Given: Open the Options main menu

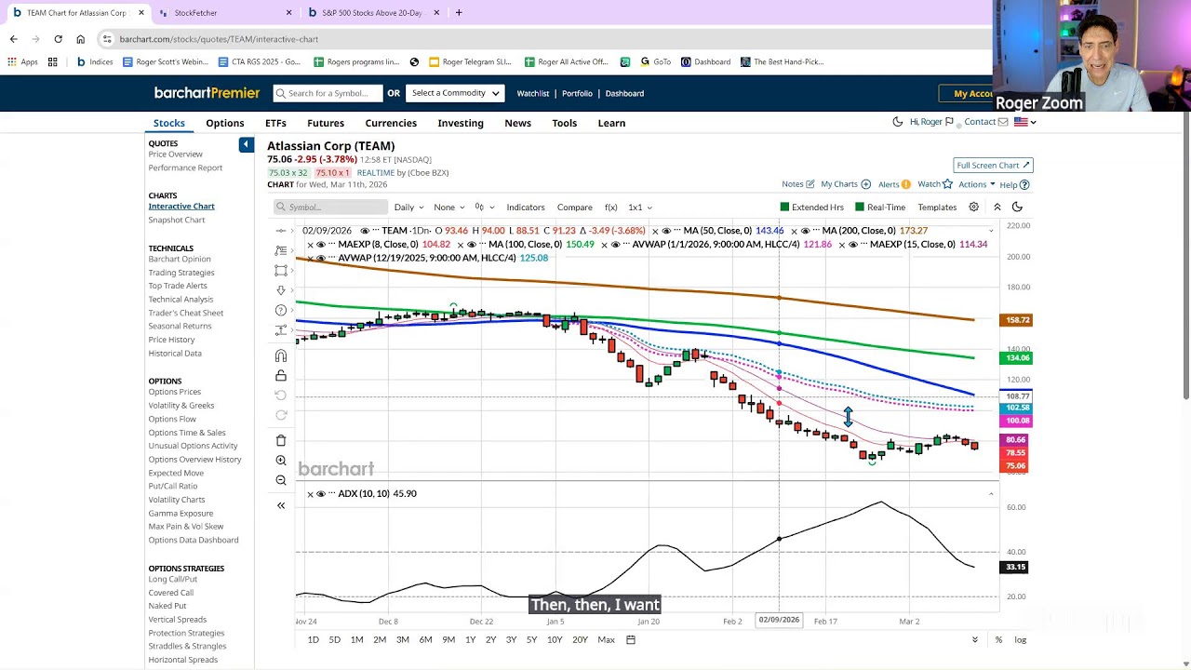Looking at the screenshot, I should (225, 123).
